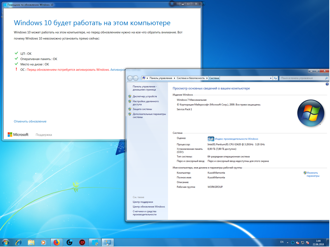The image size is (330, 247).
Task: Click the Forward button in System window
Action: tap(136, 78)
